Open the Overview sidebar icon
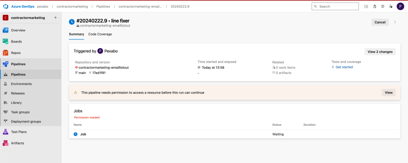 click(x=6, y=30)
